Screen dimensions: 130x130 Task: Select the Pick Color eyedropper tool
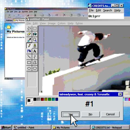pyautogui.click(x=29, y=40)
